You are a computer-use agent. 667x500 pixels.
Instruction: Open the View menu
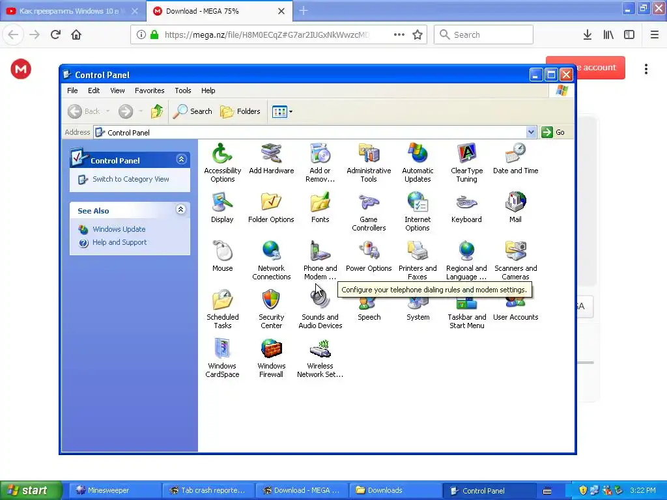point(117,90)
